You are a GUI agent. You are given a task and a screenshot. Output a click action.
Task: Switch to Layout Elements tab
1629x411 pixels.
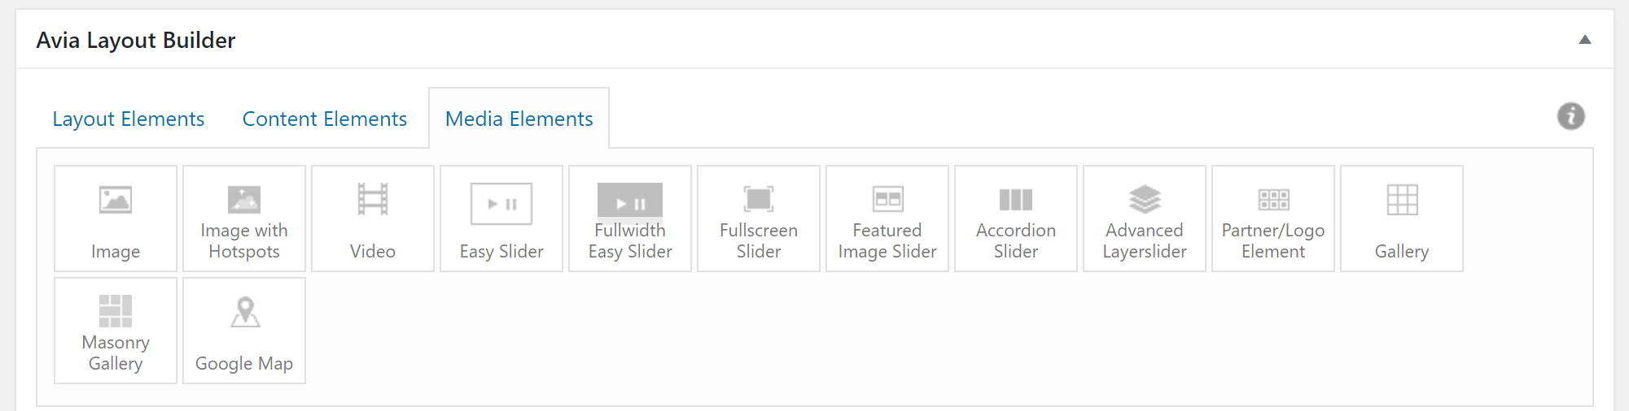[129, 119]
